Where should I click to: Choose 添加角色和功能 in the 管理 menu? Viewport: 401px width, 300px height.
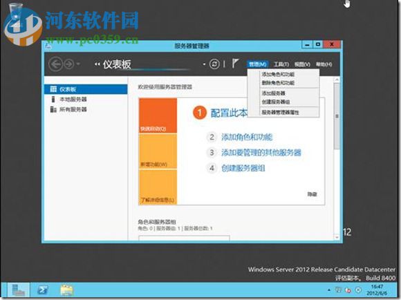pos(278,75)
